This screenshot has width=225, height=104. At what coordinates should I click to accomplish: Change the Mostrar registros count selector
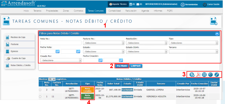pyautogui.click(x=52, y=79)
